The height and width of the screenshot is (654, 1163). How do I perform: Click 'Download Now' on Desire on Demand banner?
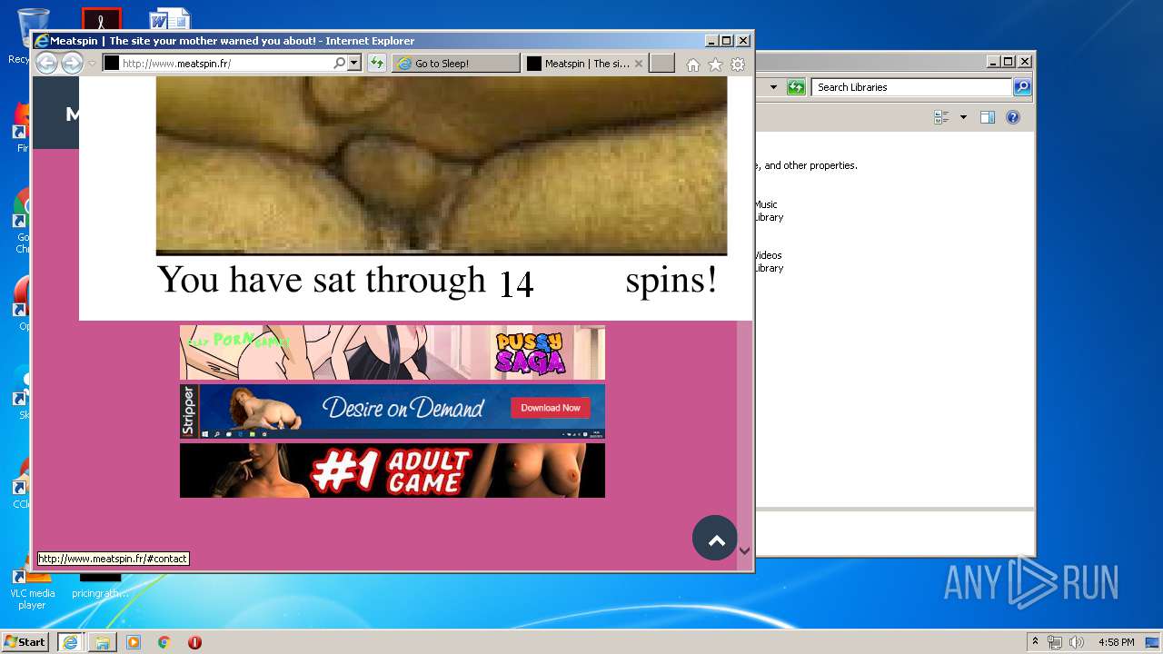pos(551,408)
